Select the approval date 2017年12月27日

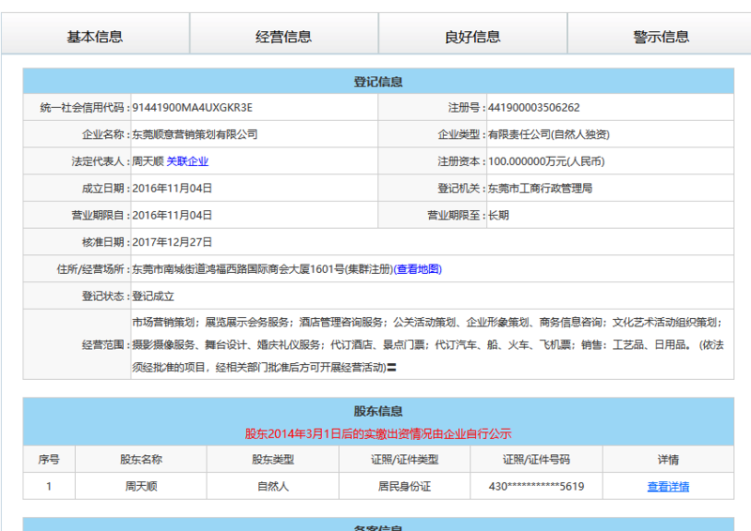click(x=172, y=242)
